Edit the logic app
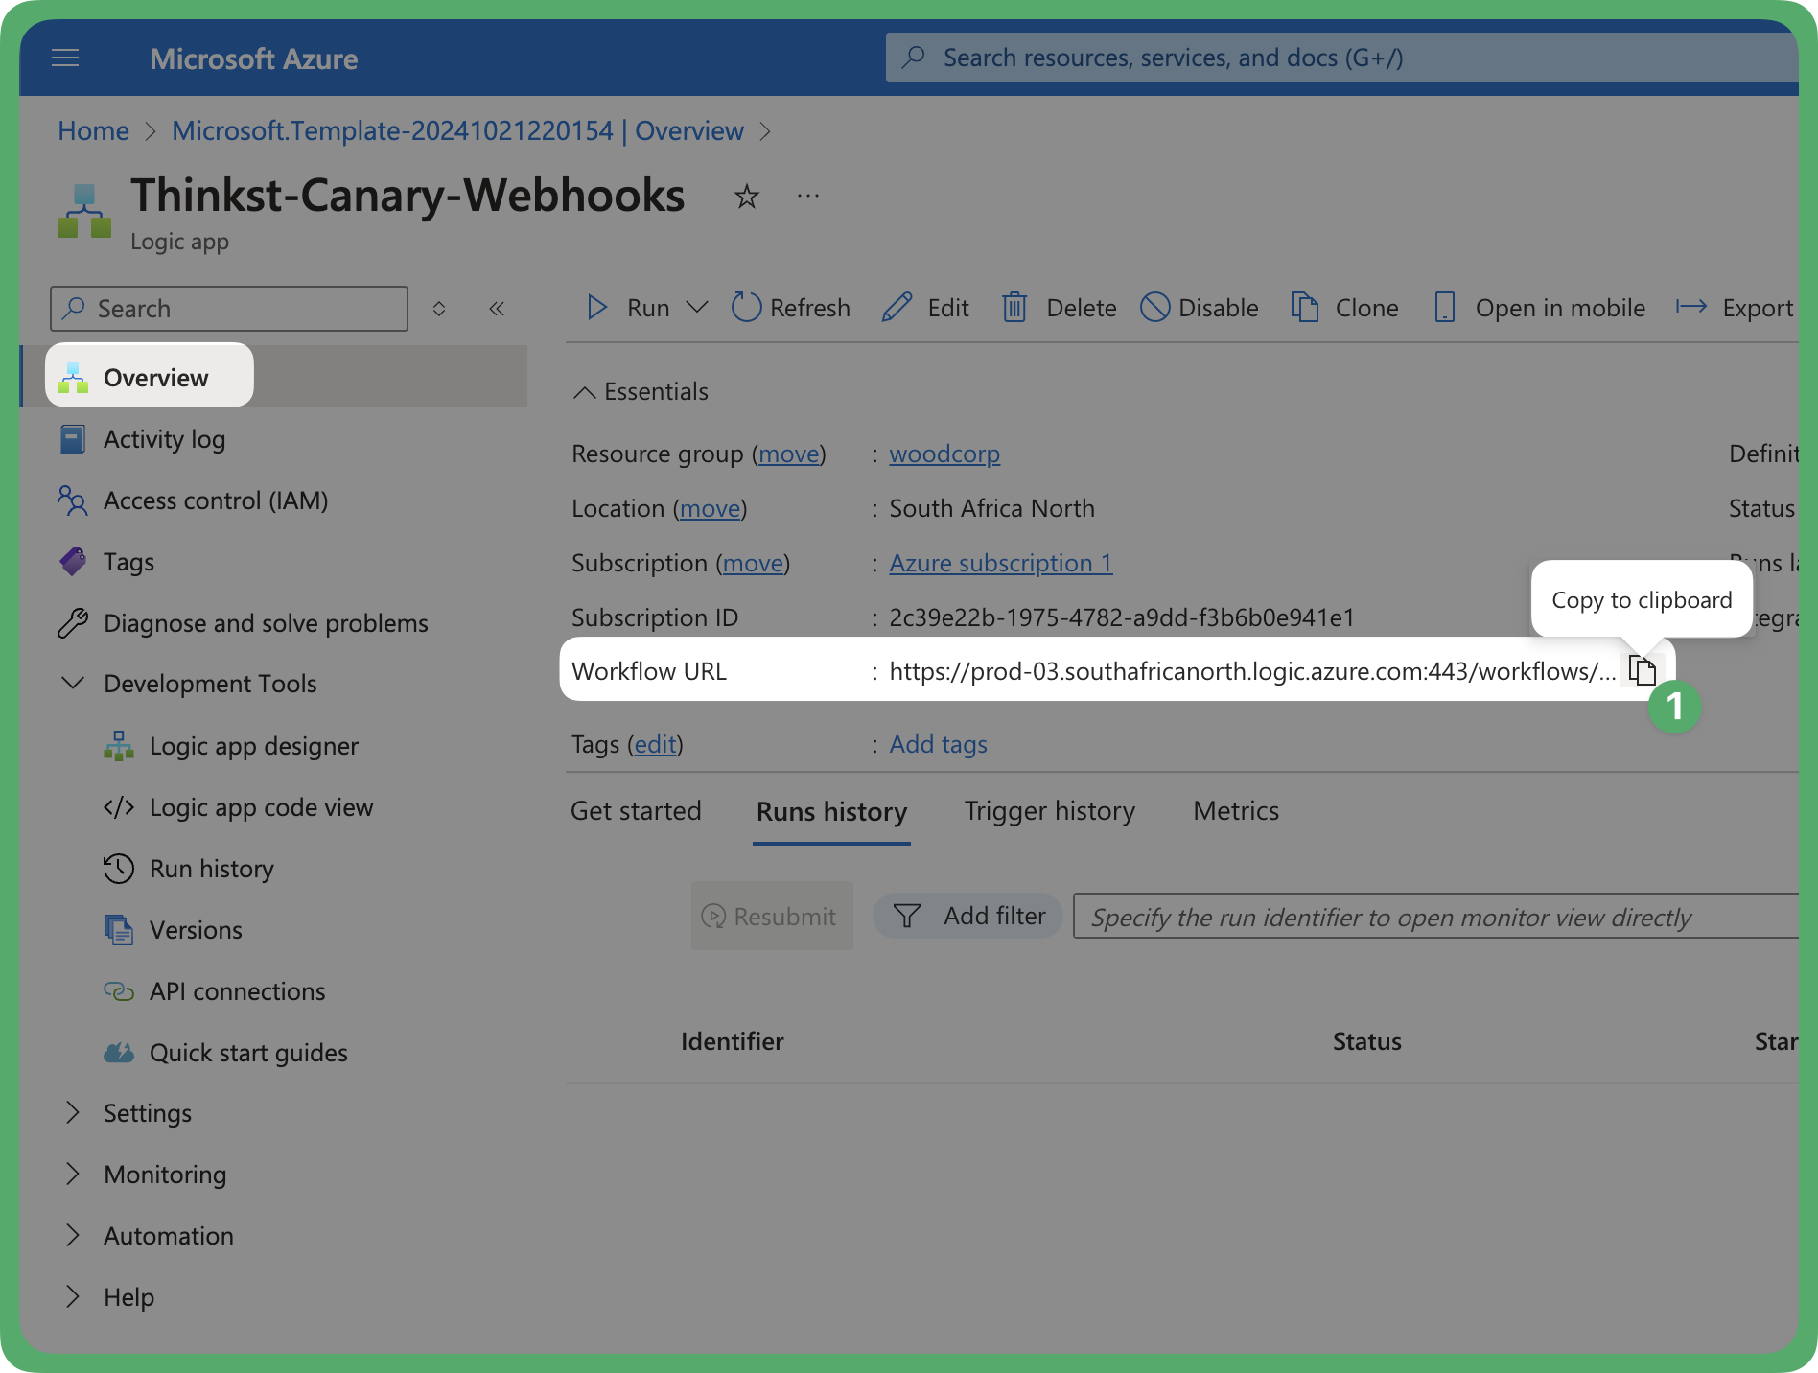Screen dimensions: 1818x1373 [925, 308]
